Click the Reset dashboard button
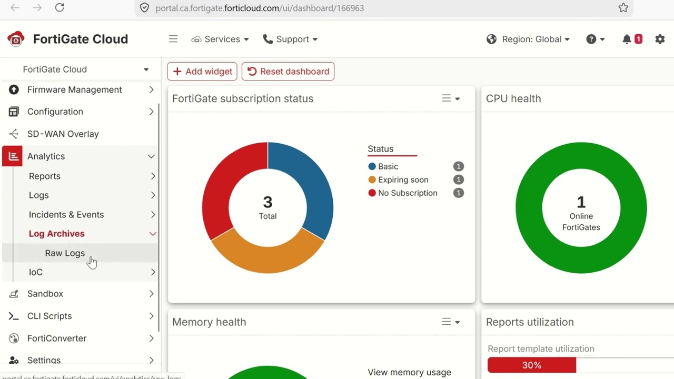The image size is (674, 379). click(288, 72)
